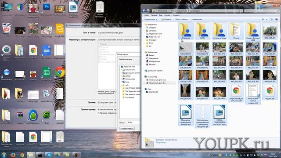
Task: Click 'Показ слайдов' in the Explorer toolbar
Action: click(181, 19)
